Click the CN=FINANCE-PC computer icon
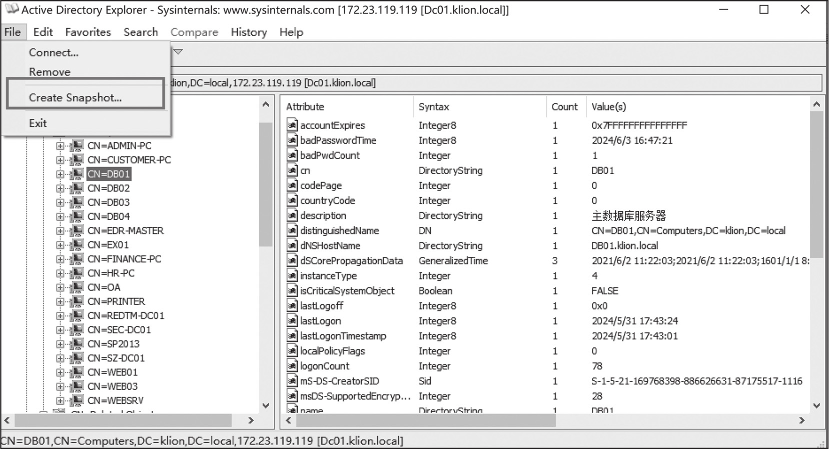The image size is (829, 449). [77, 259]
